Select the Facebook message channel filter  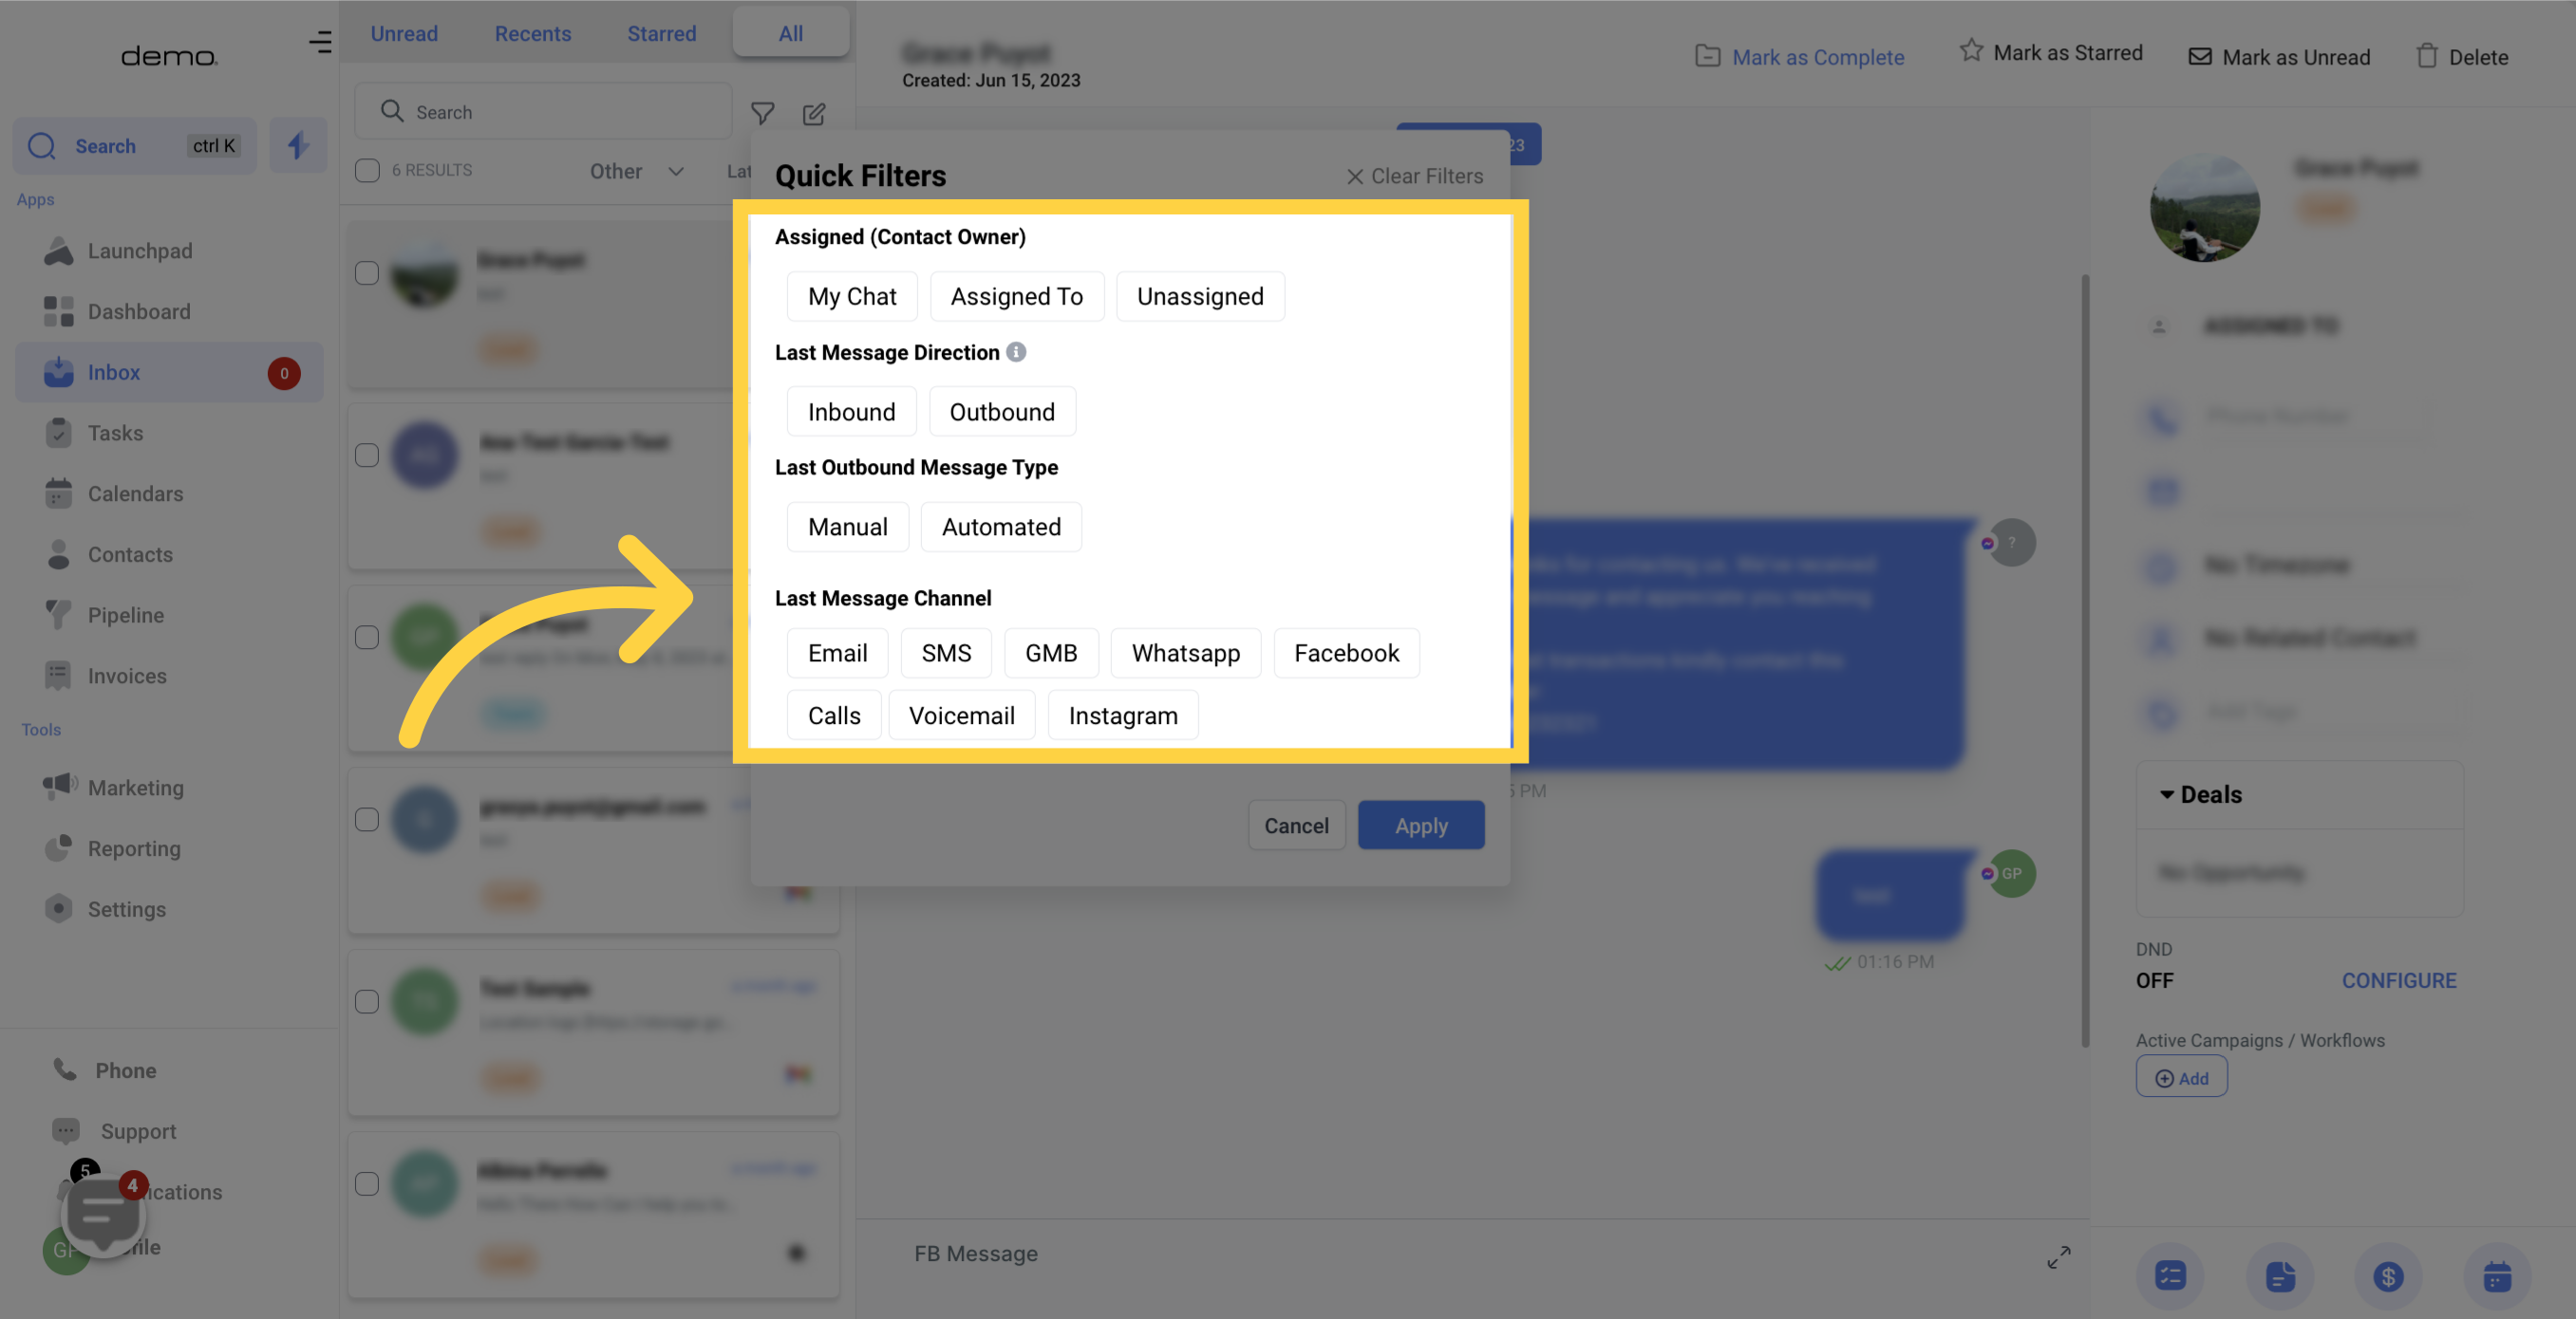tap(1346, 651)
